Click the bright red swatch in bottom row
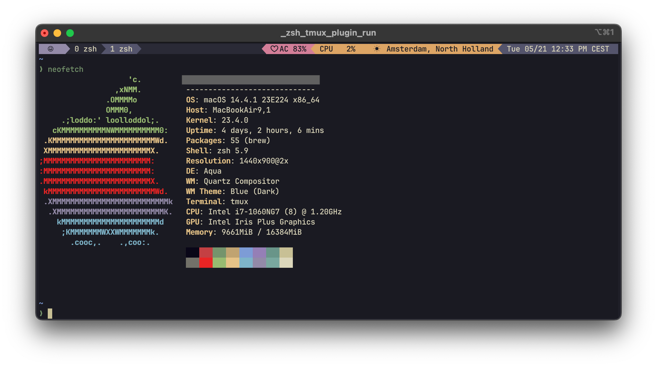The height and width of the screenshot is (367, 657). 206,263
